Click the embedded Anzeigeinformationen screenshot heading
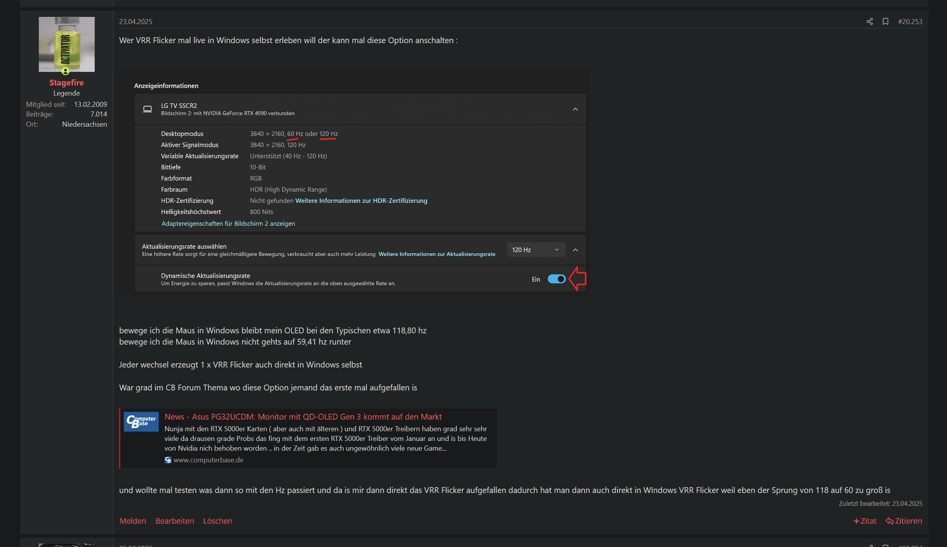The width and height of the screenshot is (947, 547). pyautogui.click(x=166, y=85)
